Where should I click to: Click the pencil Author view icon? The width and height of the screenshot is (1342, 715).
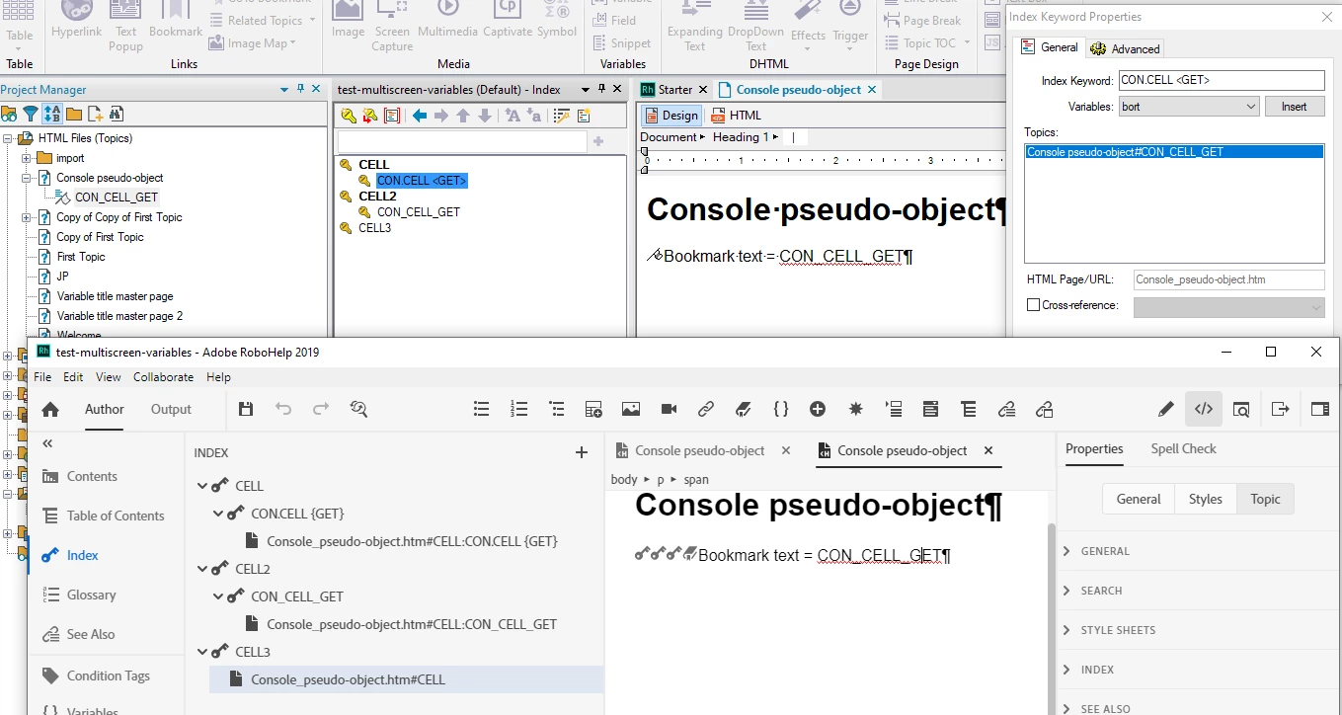(x=1166, y=409)
